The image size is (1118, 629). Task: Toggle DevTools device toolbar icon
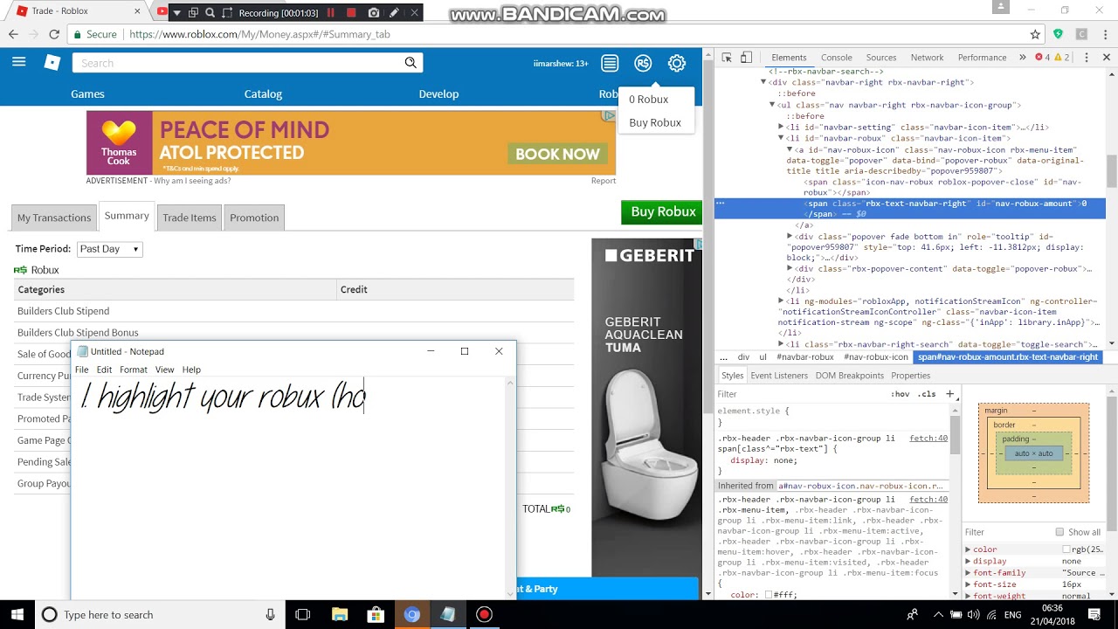746,57
